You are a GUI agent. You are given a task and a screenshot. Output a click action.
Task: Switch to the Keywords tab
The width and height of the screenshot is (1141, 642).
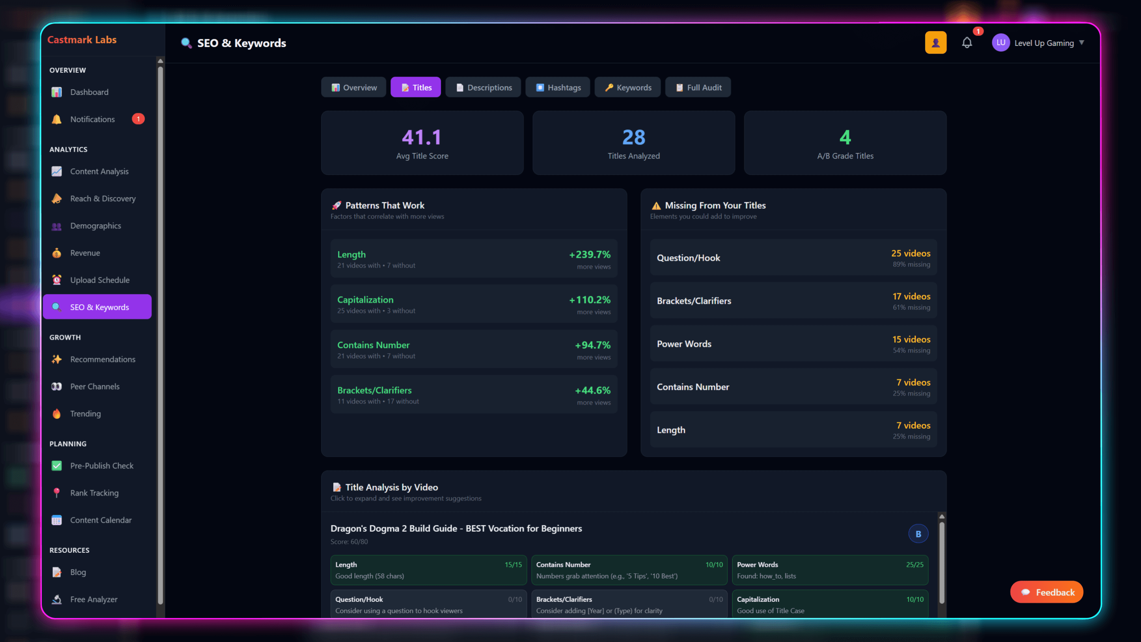(628, 88)
